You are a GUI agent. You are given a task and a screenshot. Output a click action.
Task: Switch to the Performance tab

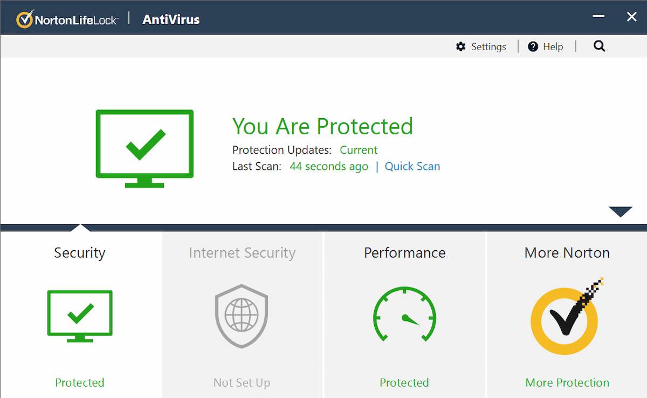pos(404,253)
